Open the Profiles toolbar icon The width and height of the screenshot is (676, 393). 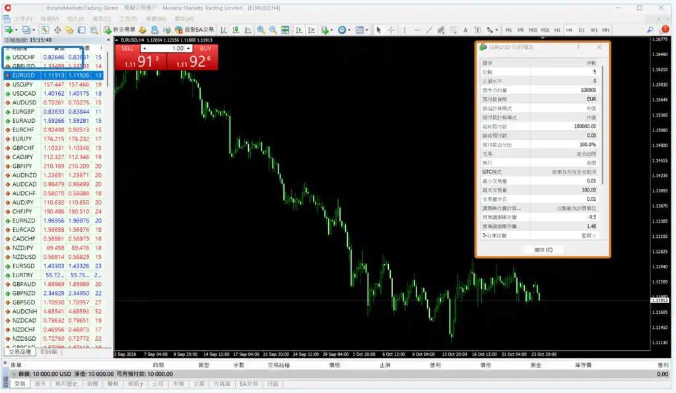(x=26, y=30)
